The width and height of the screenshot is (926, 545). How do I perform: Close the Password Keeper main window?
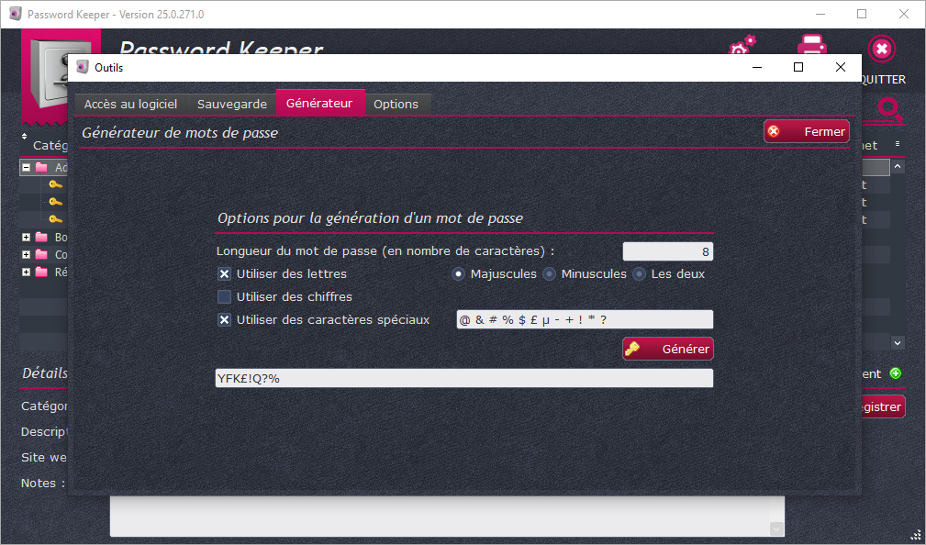click(x=904, y=14)
